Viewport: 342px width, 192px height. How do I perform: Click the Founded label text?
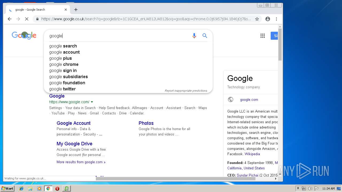click(x=235, y=163)
